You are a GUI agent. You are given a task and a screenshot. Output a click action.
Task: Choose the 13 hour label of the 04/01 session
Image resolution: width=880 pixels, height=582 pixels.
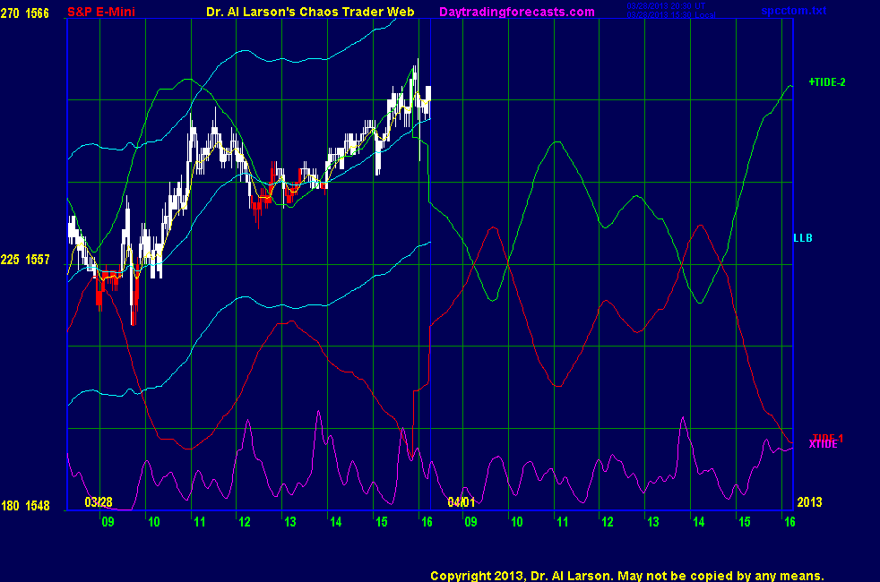[652, 522]
